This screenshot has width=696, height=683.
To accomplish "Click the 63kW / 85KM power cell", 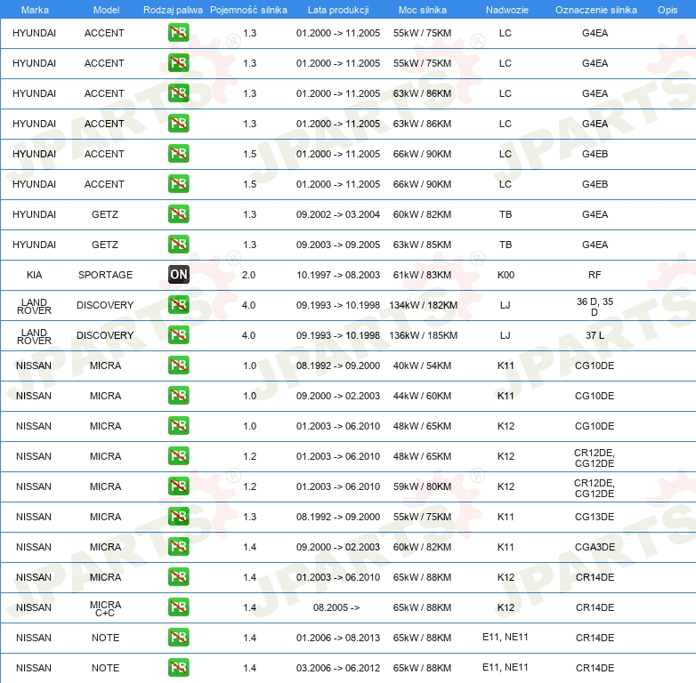I will pos(422,245).
